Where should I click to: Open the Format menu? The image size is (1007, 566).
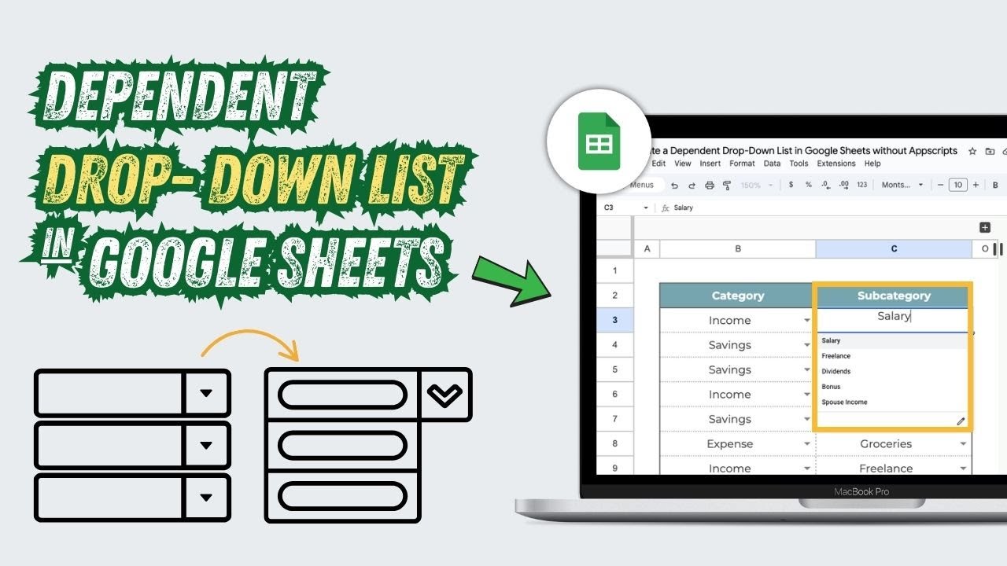(x=742, y=164)
